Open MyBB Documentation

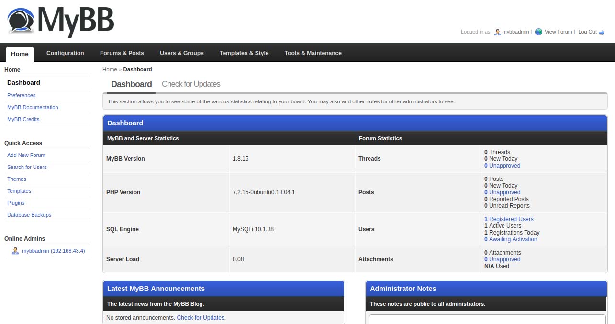(x=32, y=107)
